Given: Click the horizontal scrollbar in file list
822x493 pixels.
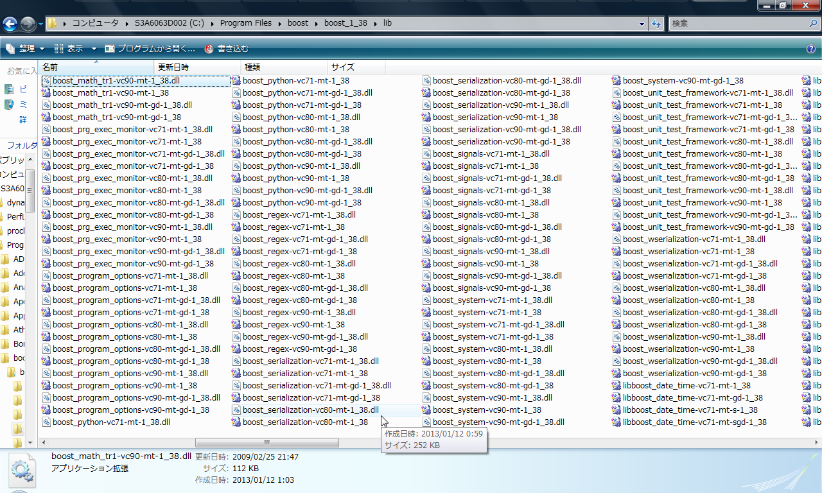Looking at the screenshot, I should (267, 442).
